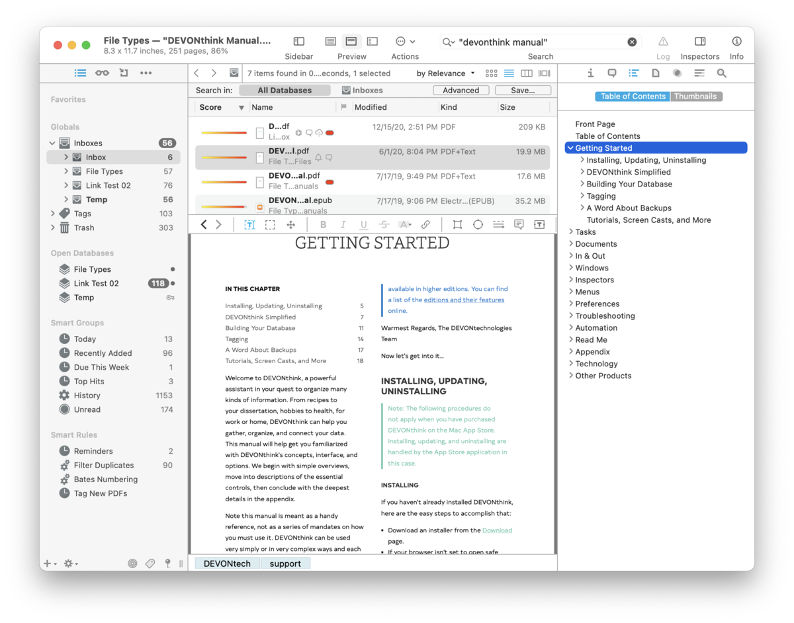
Task: Sort by the Score column header
Action: [222, 107]
